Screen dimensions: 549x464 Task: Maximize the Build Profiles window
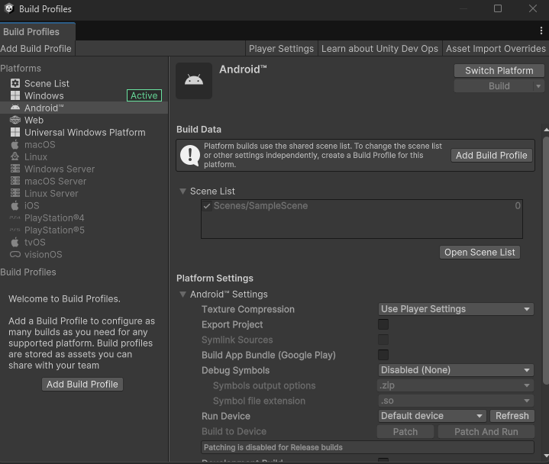[498, 8]
